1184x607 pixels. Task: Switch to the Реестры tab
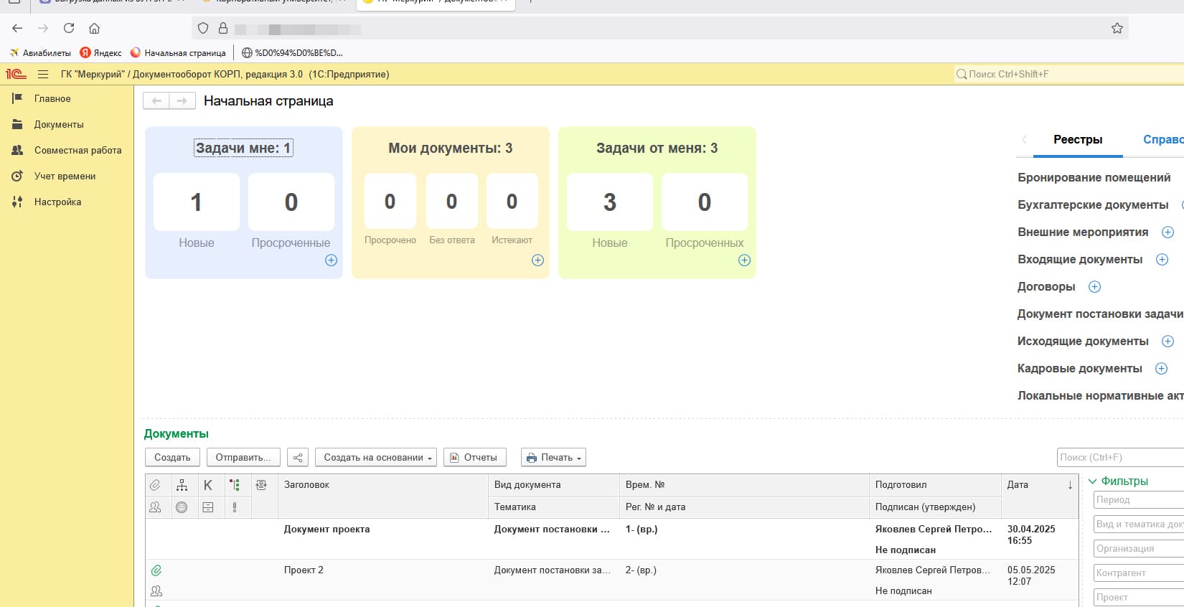pos(1077,140)
